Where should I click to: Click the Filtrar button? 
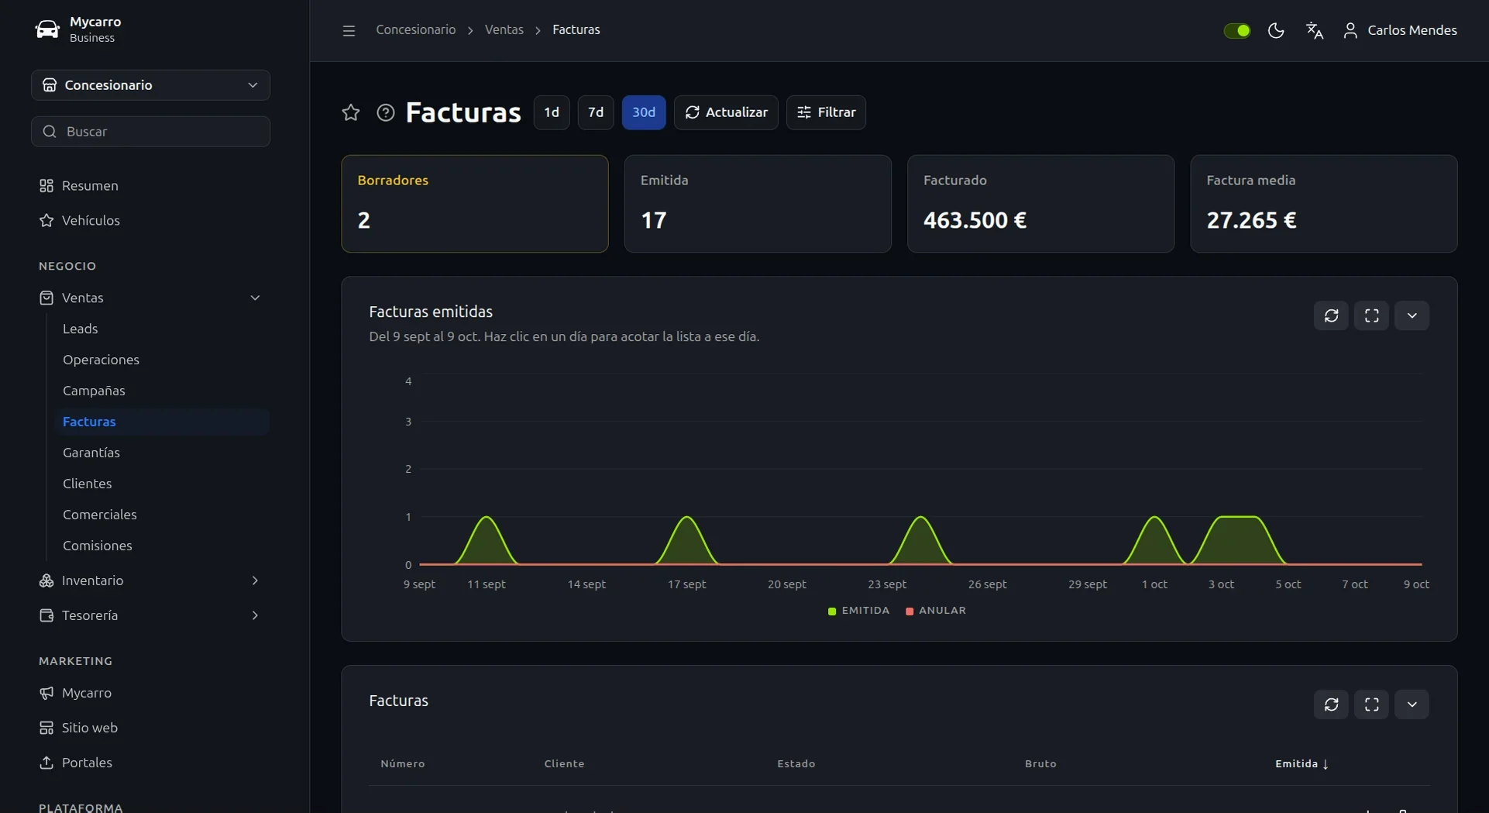(x=826, y=112)
